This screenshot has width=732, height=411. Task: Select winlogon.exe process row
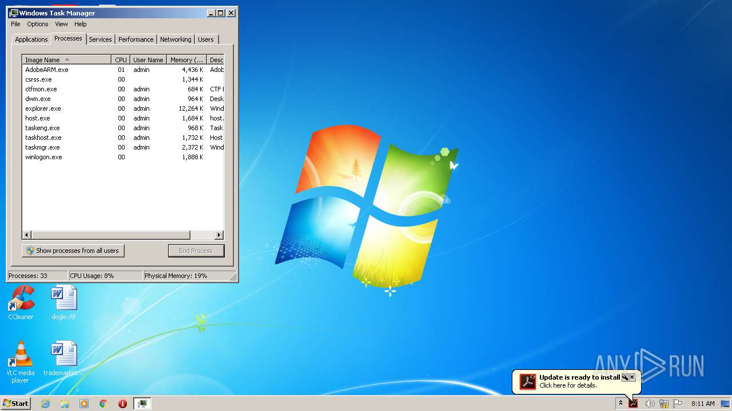pyautogui.click(x=123, y=157)
